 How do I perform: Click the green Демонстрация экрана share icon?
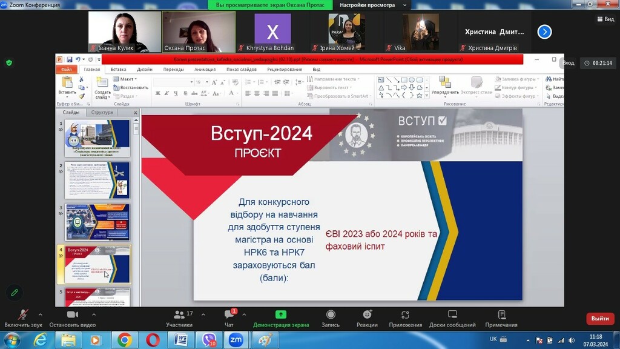[x=281, y=315]
